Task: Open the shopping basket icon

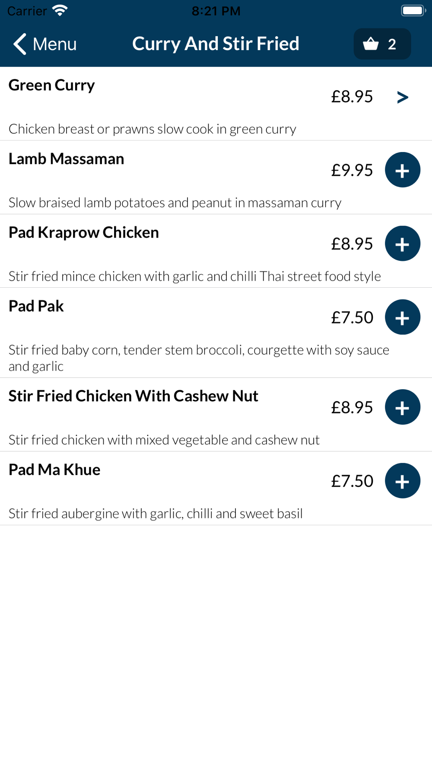Action: tap(371, 44)
